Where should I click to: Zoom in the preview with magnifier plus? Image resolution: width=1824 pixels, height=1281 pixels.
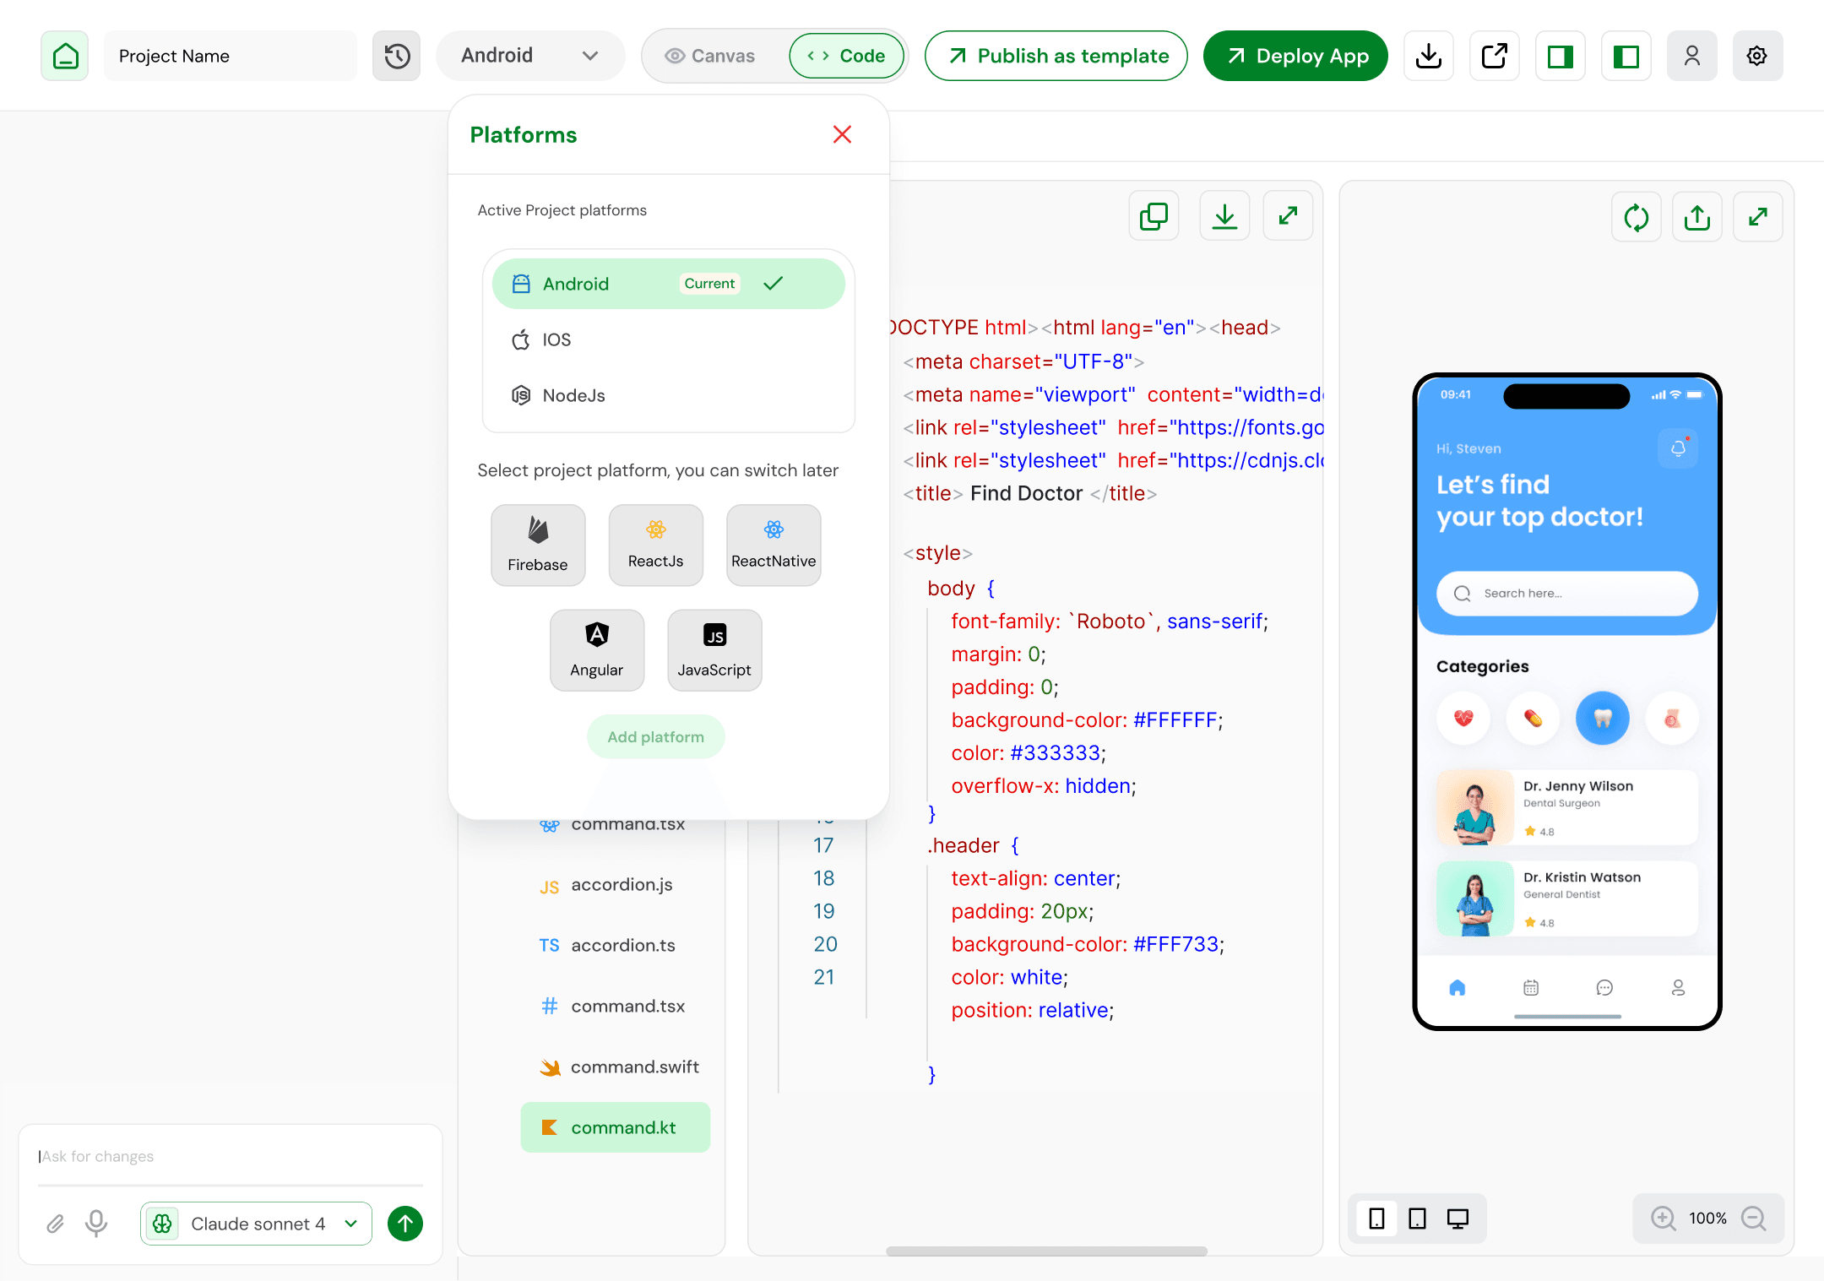coord(1663,1218)
